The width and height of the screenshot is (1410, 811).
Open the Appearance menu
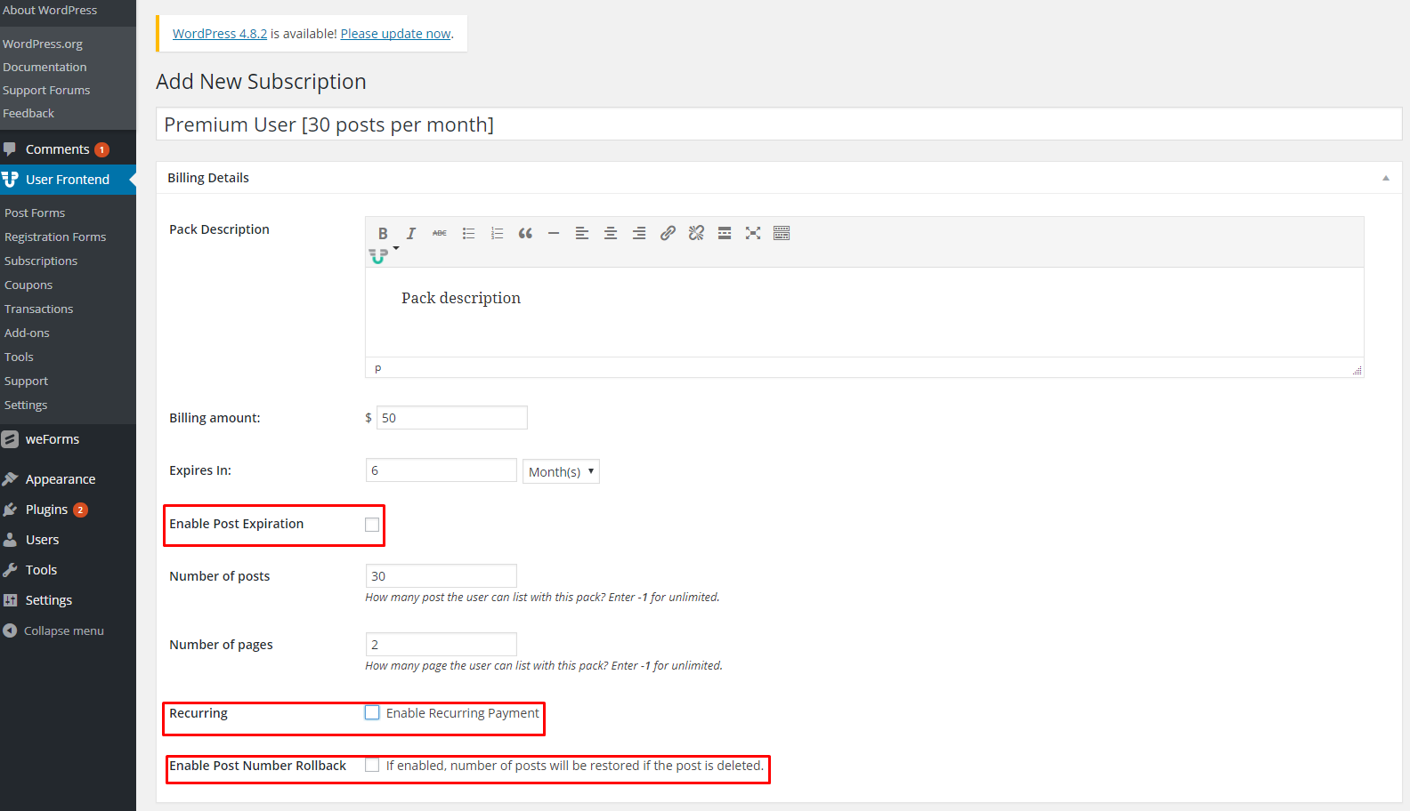(68, 479)
